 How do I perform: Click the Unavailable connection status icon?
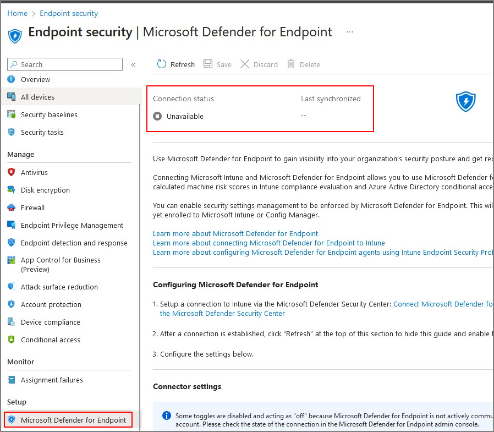(x=157, y=116)
